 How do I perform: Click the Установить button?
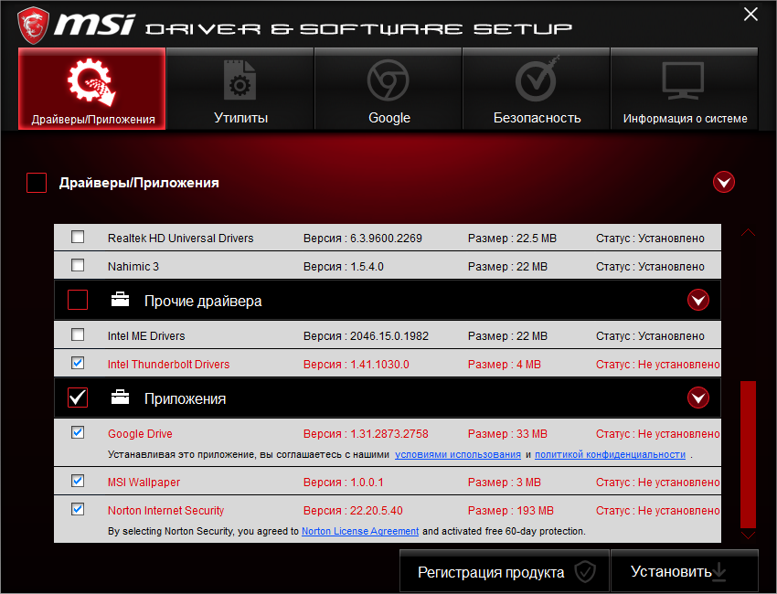685,571
